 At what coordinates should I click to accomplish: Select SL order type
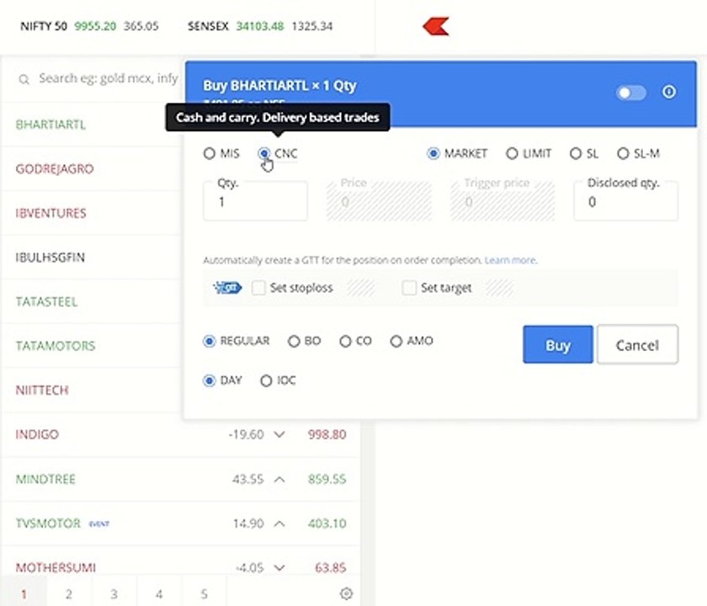click(x=576, y=153)
